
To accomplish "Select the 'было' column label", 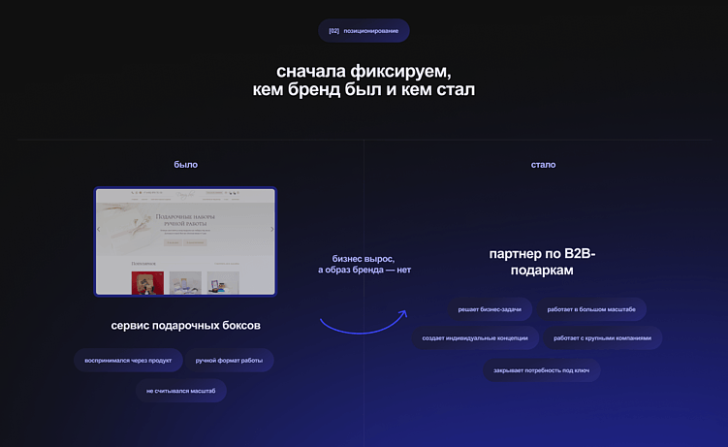I will pos(186,165).
